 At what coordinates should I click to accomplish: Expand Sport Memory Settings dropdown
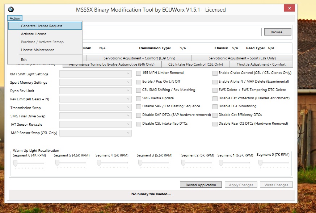point(96,82)
